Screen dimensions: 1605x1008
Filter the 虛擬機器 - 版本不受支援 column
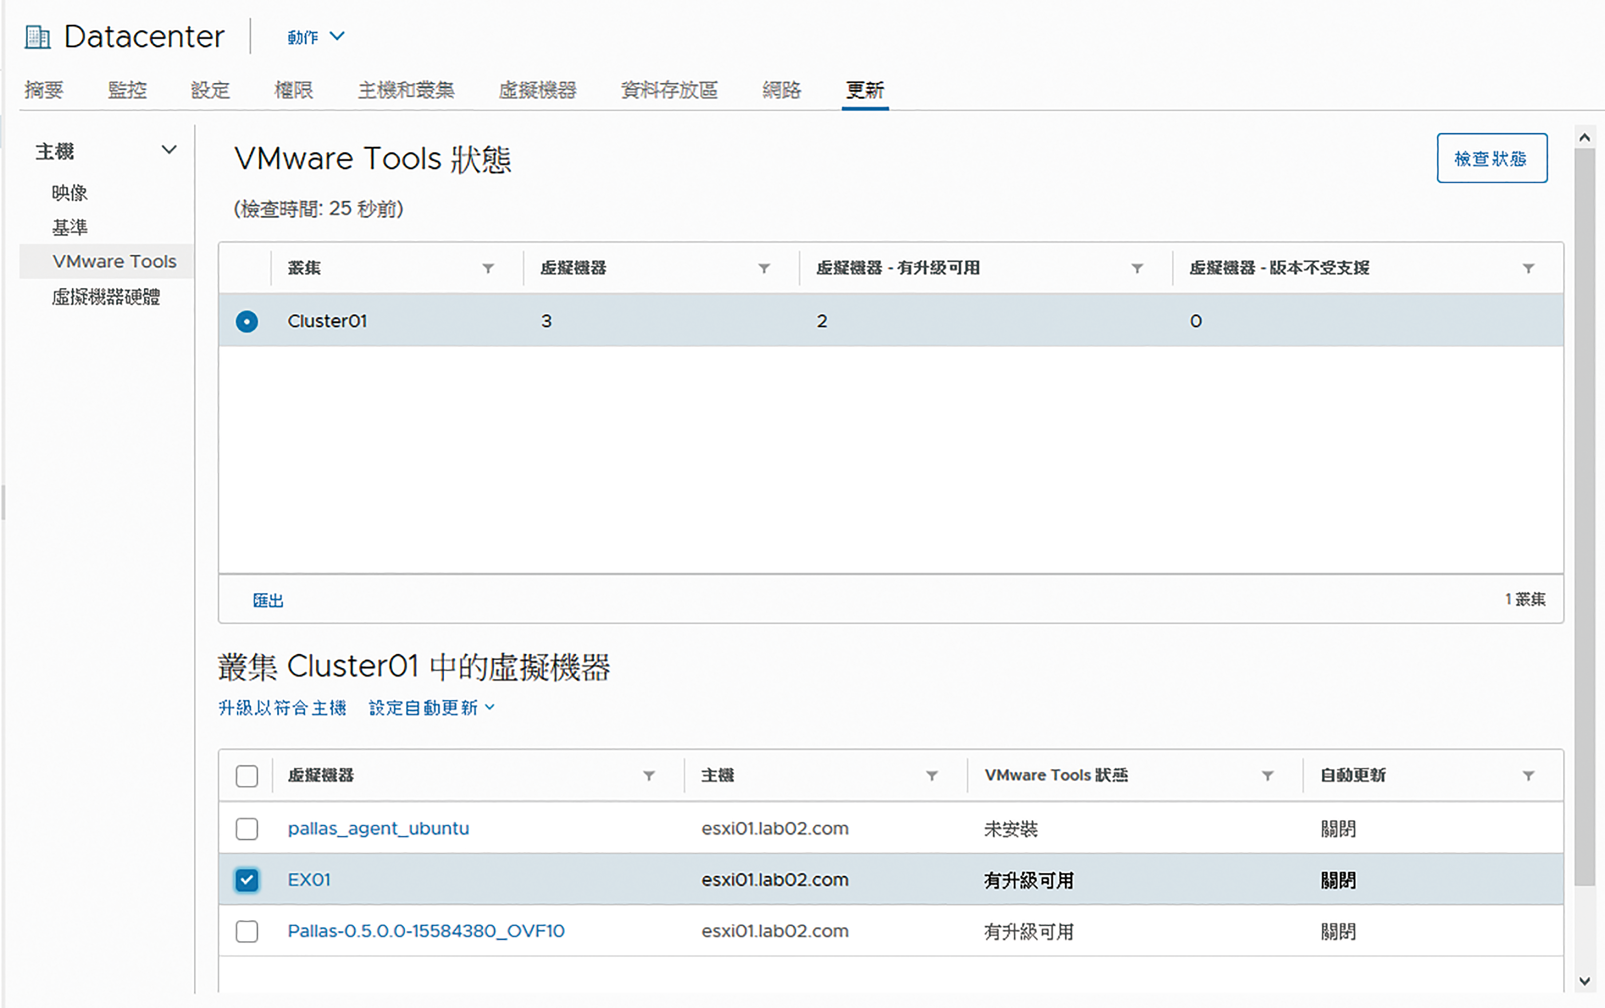(x=1529, y=268)
